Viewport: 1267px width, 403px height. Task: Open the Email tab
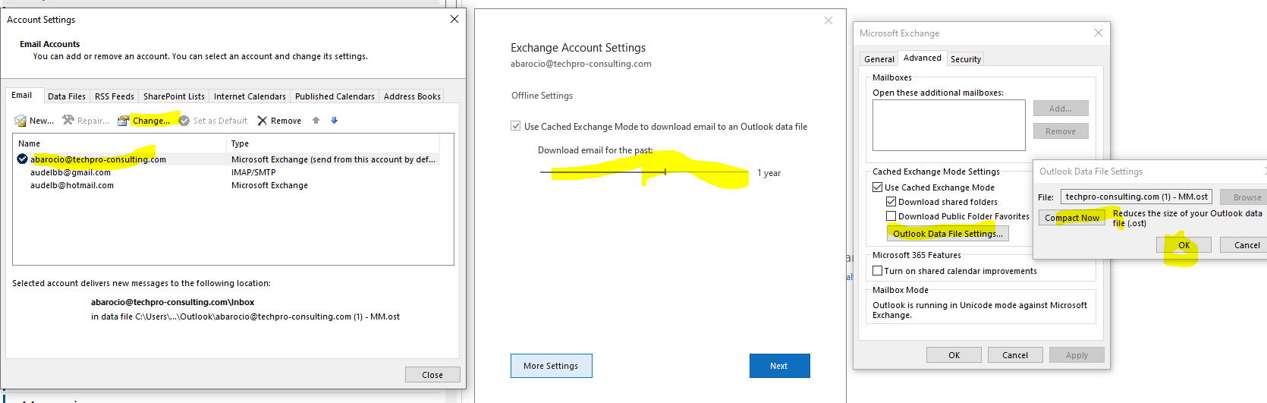click(21, 95)
